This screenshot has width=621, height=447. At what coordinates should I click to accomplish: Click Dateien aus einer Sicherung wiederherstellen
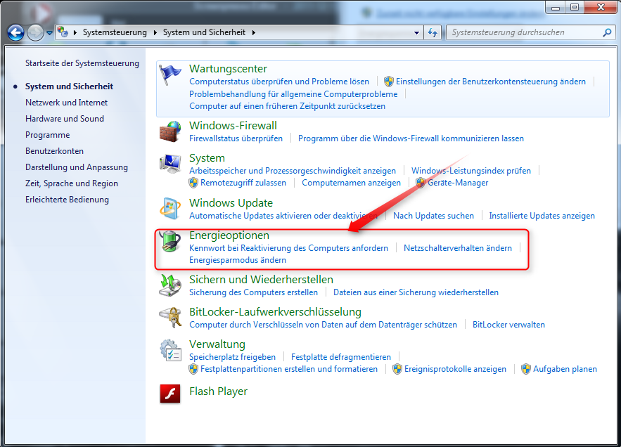(x=416, y=292)
